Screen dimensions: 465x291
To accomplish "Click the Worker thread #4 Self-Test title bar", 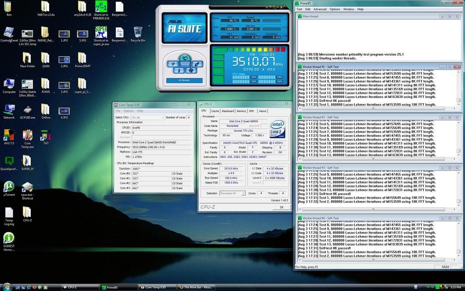I will click(x=379, y=218).
